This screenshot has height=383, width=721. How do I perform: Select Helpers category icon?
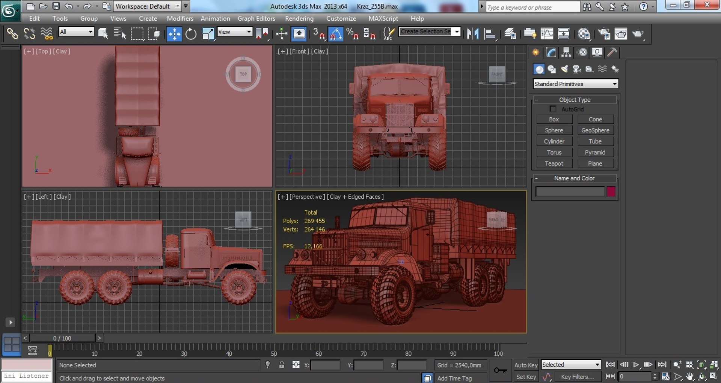[590, 69]
